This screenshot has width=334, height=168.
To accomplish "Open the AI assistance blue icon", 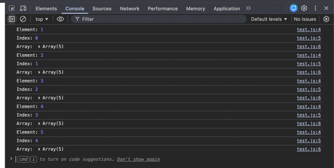I will click(293, 8).
